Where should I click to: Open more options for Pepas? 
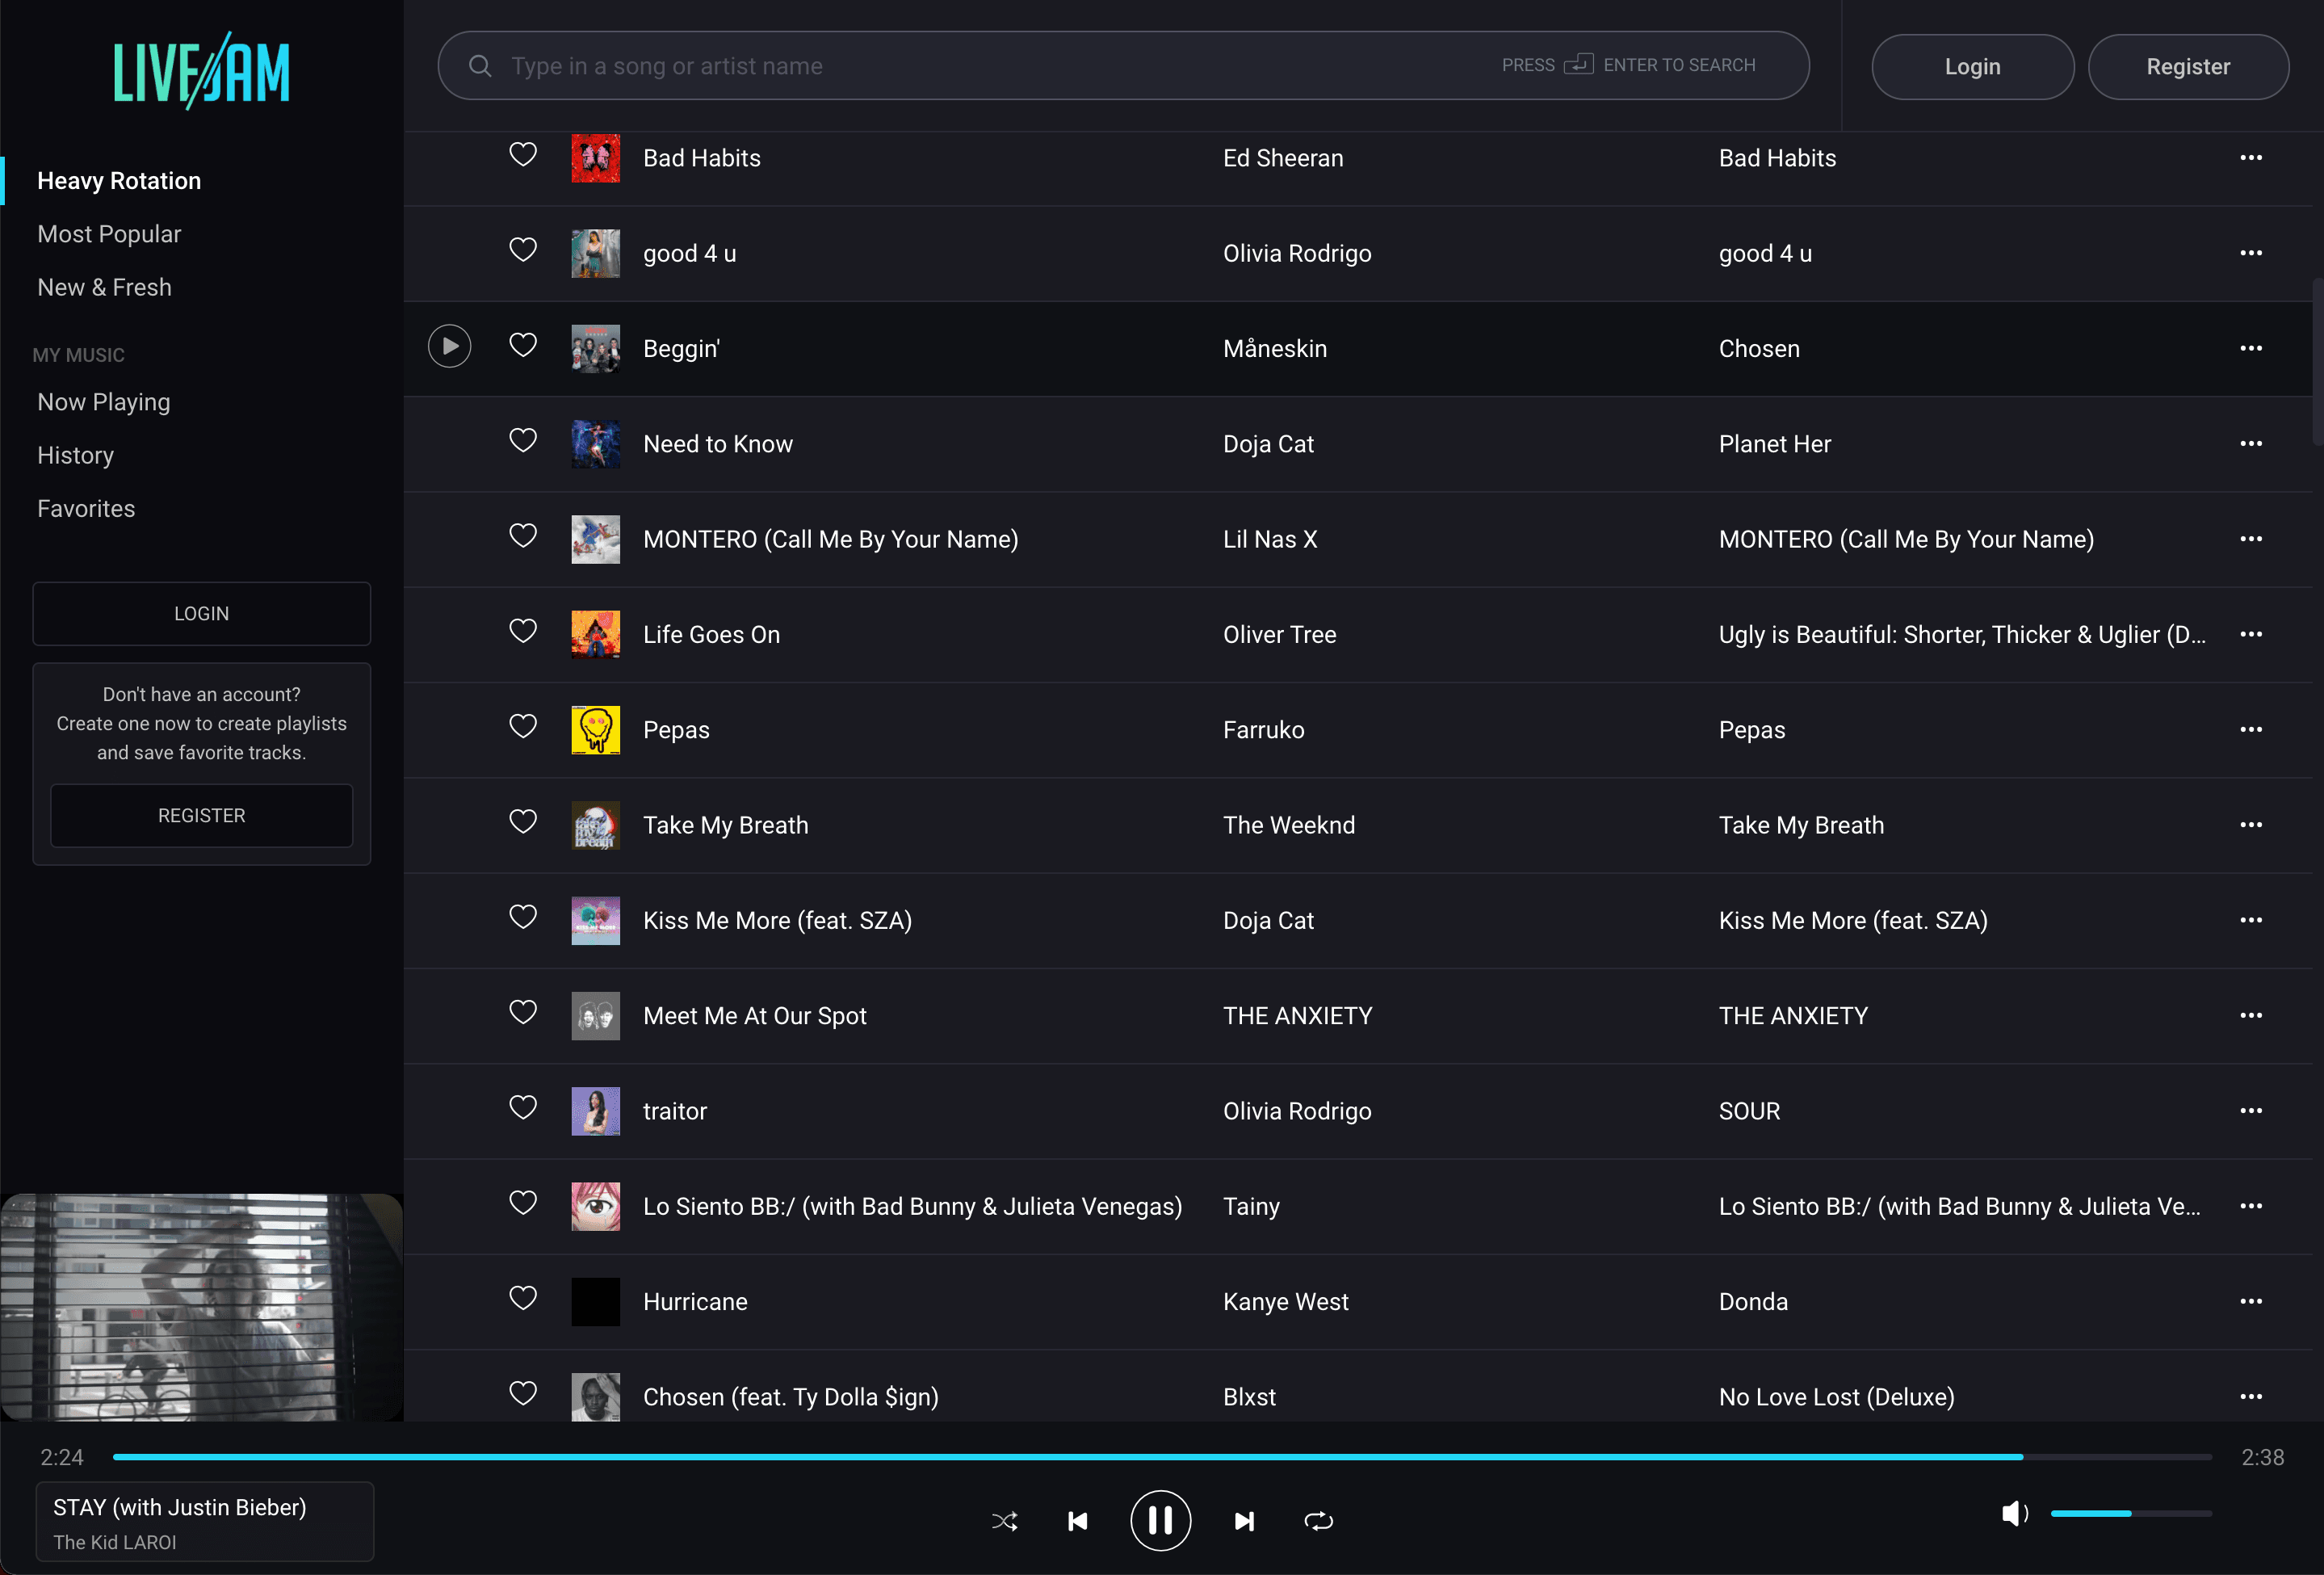[2250, 730]
